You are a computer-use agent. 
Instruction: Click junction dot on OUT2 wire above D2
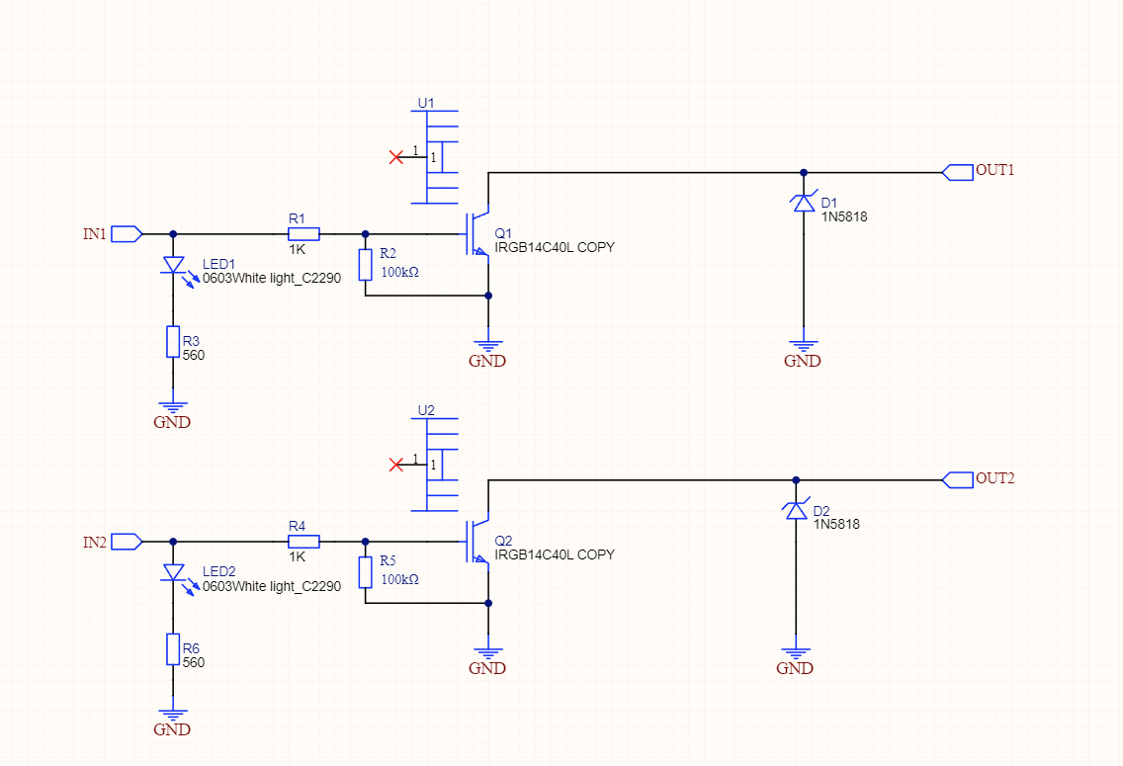click(796, 480)
